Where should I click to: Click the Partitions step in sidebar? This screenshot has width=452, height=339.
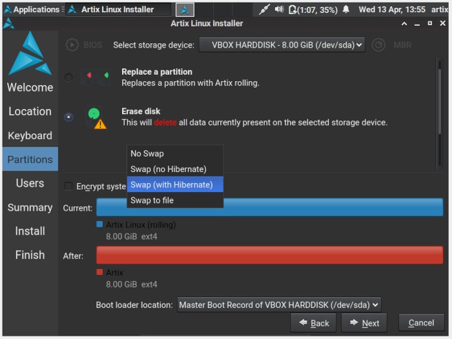pyautogui.click(x=30, y=159)
